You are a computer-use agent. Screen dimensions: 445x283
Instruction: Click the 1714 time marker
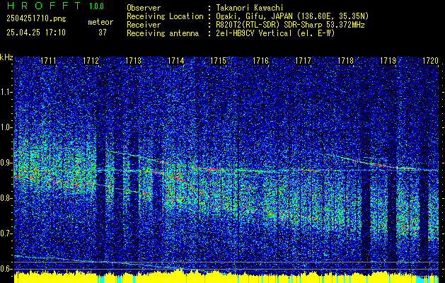tap(176, 60)
